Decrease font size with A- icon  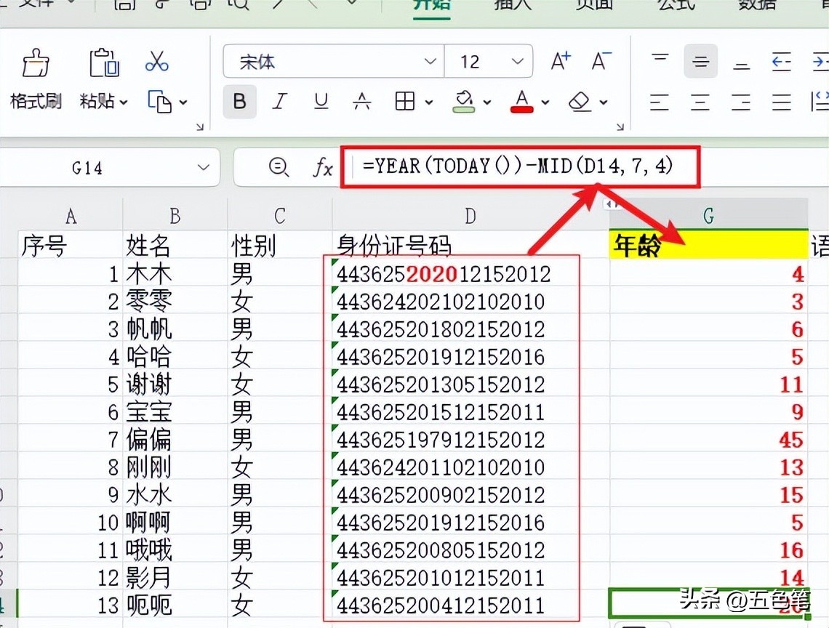600,62
